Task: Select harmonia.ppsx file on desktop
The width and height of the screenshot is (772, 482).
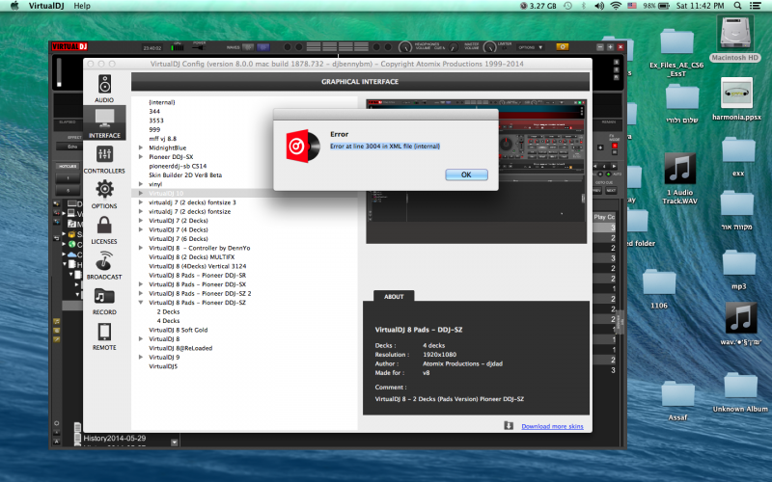Action: click(736, 98)
